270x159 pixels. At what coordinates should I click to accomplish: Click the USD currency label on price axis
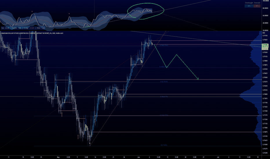[x=264, y=33]
